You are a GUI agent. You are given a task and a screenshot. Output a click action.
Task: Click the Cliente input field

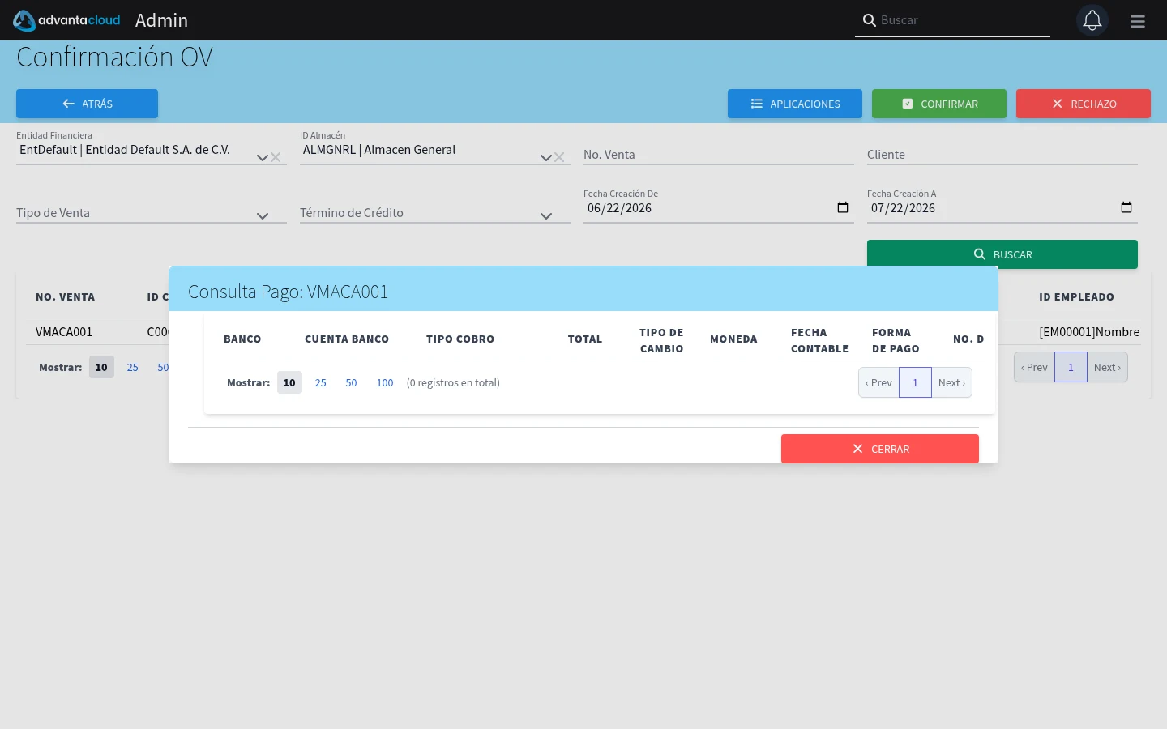(1002, 154)
